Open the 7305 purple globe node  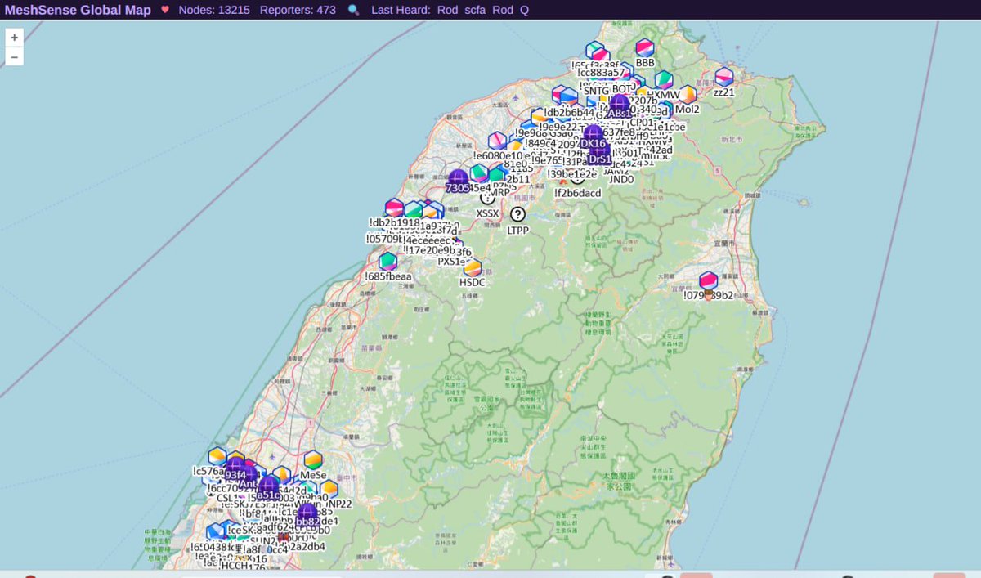458,180
